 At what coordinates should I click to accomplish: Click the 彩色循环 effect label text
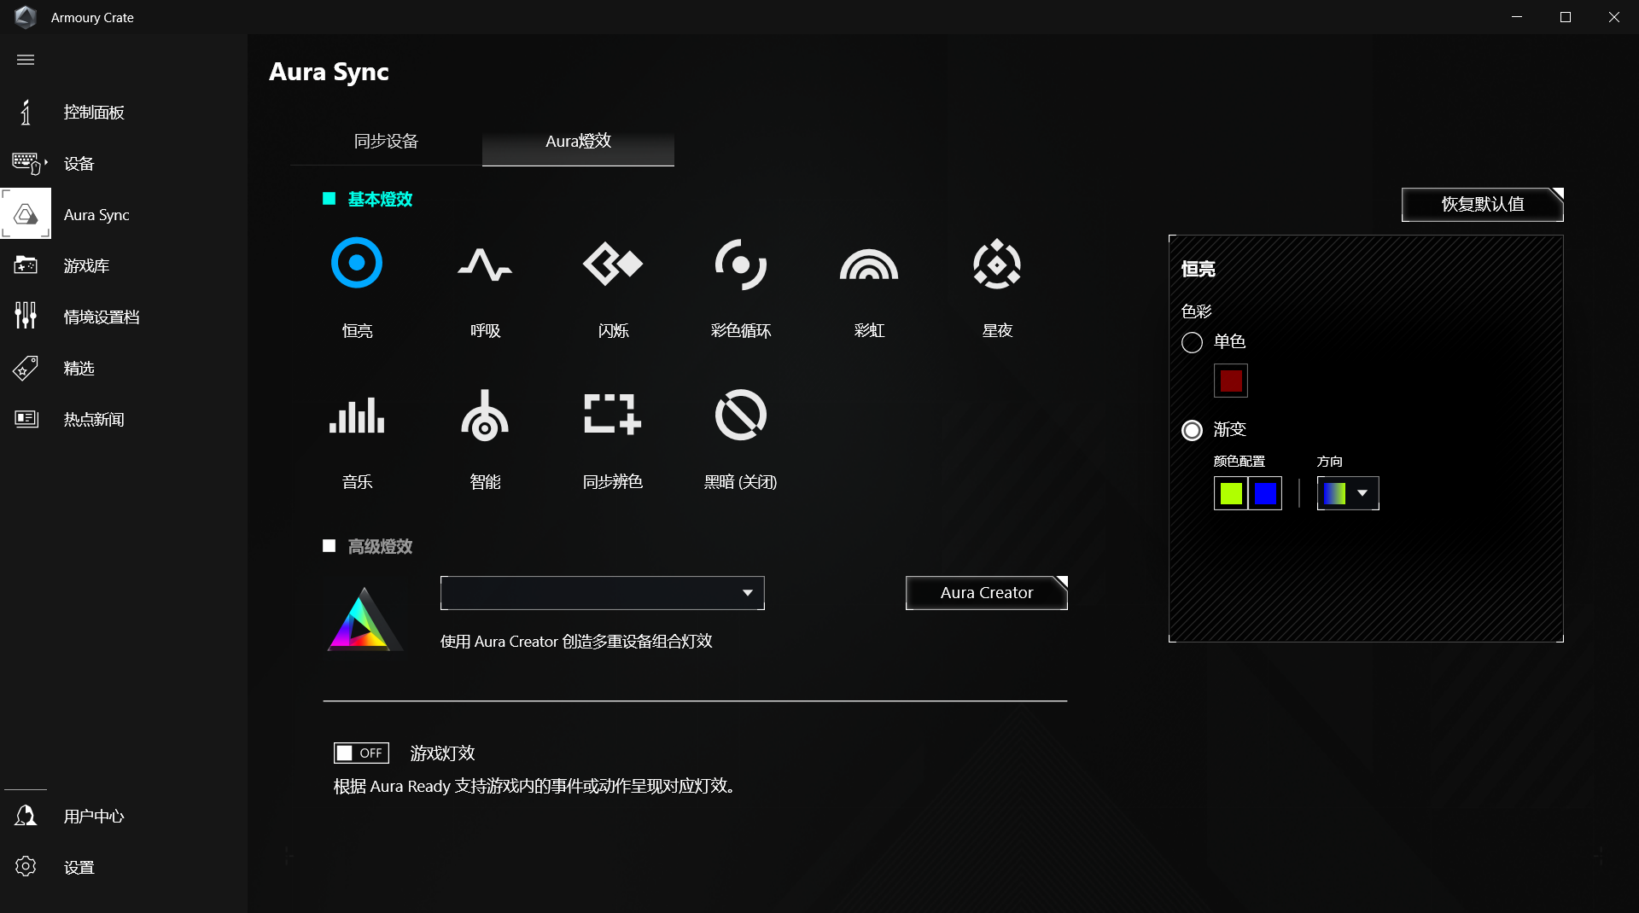point(741,331)
